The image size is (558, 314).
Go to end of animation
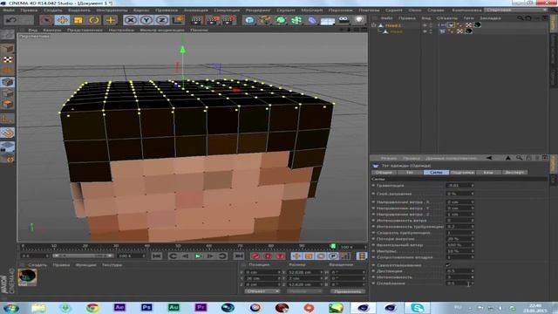[238, 256]
